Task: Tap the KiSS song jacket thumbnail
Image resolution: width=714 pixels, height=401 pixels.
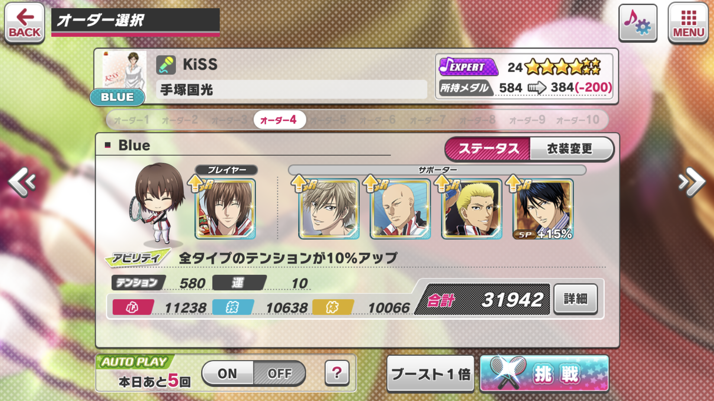Action: pos(124,70)
